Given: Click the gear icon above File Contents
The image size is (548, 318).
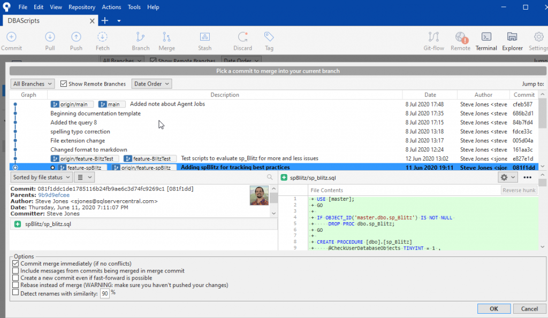Looking at the screenshot, I should (505, 177).
